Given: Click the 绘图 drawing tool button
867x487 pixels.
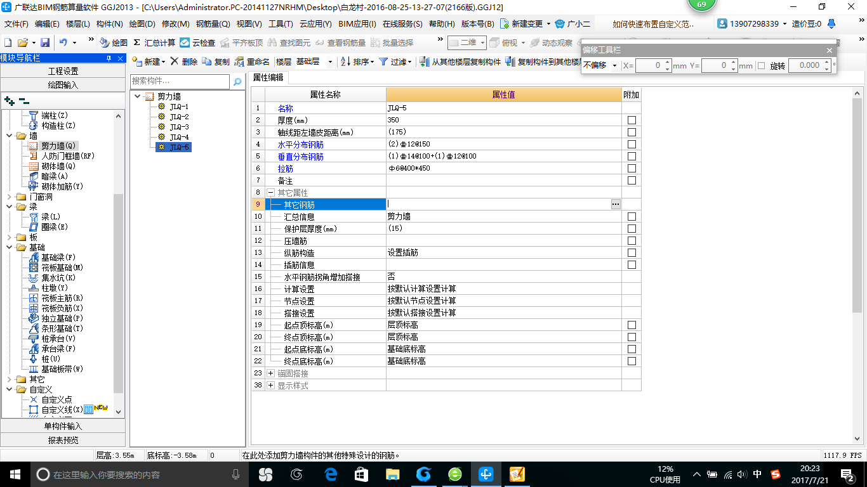Looking at the screenshot, I should (114, 42).
